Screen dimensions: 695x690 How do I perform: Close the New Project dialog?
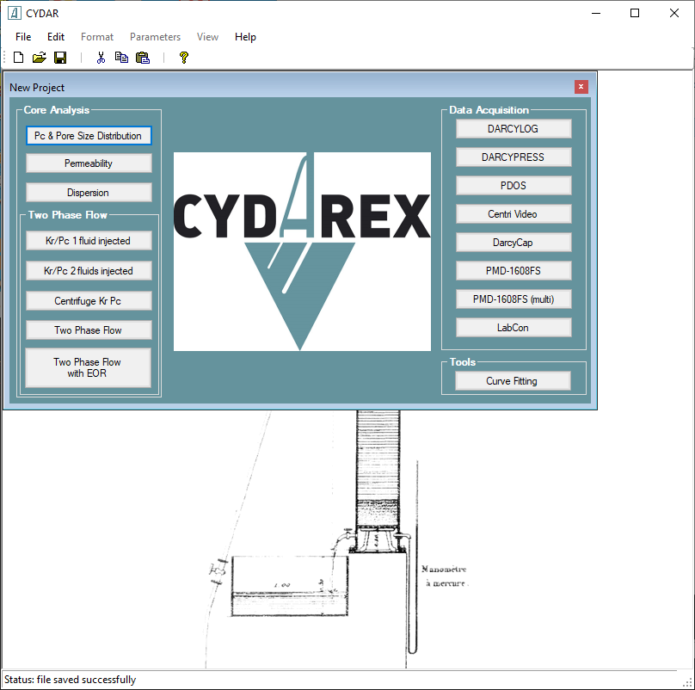pos(581,87)
